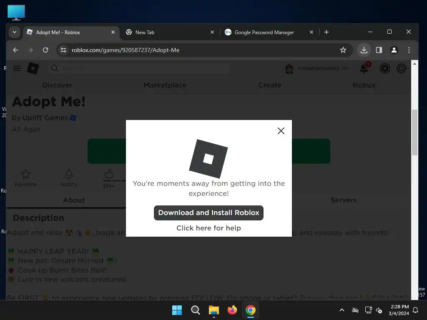
Task: Toggle Notify for Adopt Me!
Action: point(69,178)
